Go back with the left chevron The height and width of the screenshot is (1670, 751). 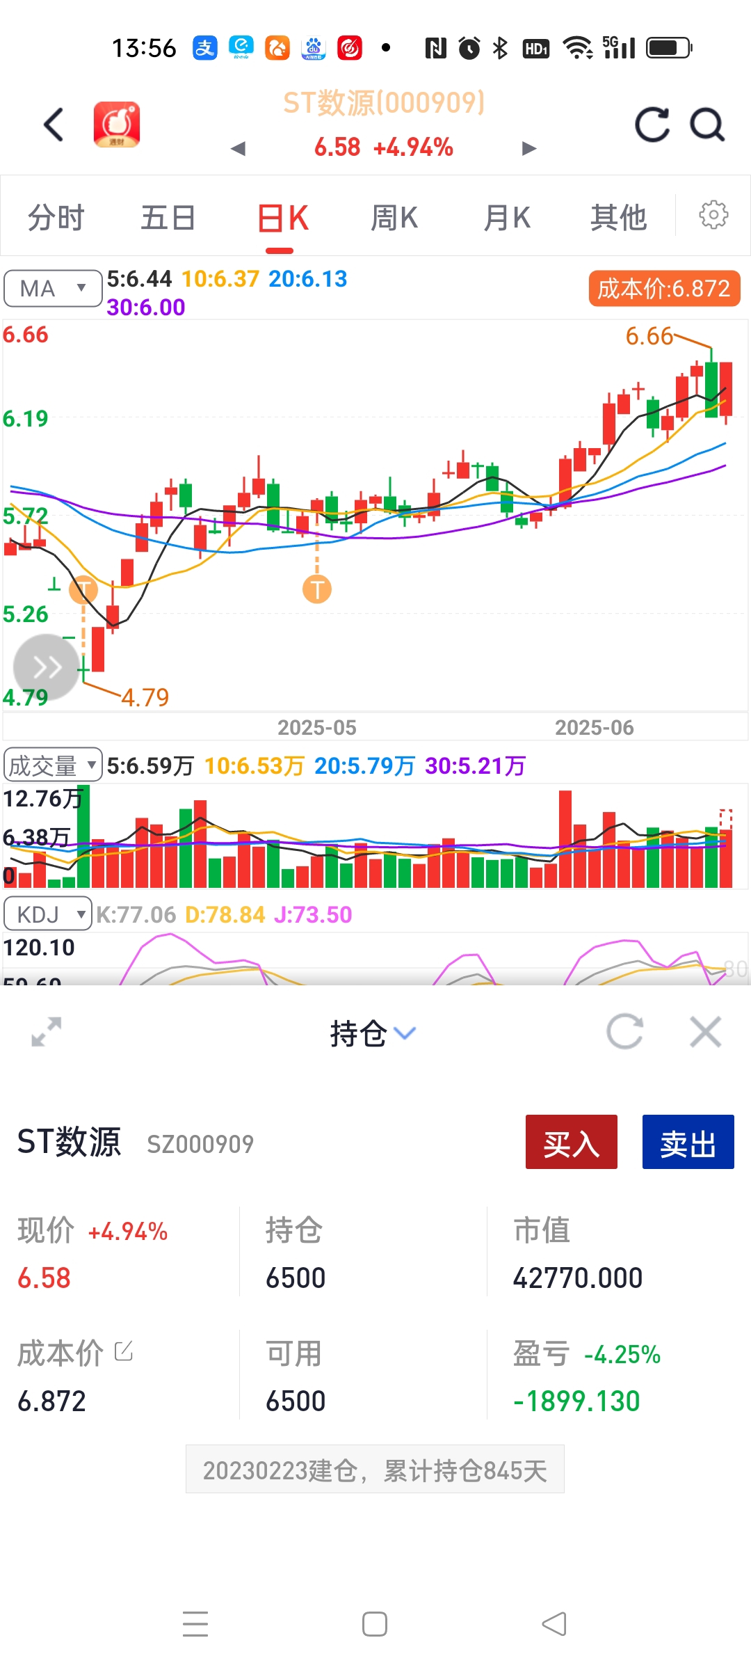[x=54, y=125]
